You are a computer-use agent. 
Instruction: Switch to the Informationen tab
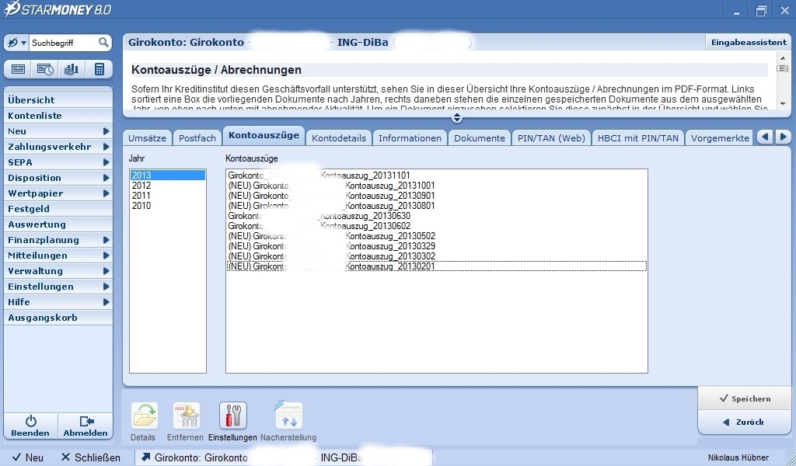410,138
